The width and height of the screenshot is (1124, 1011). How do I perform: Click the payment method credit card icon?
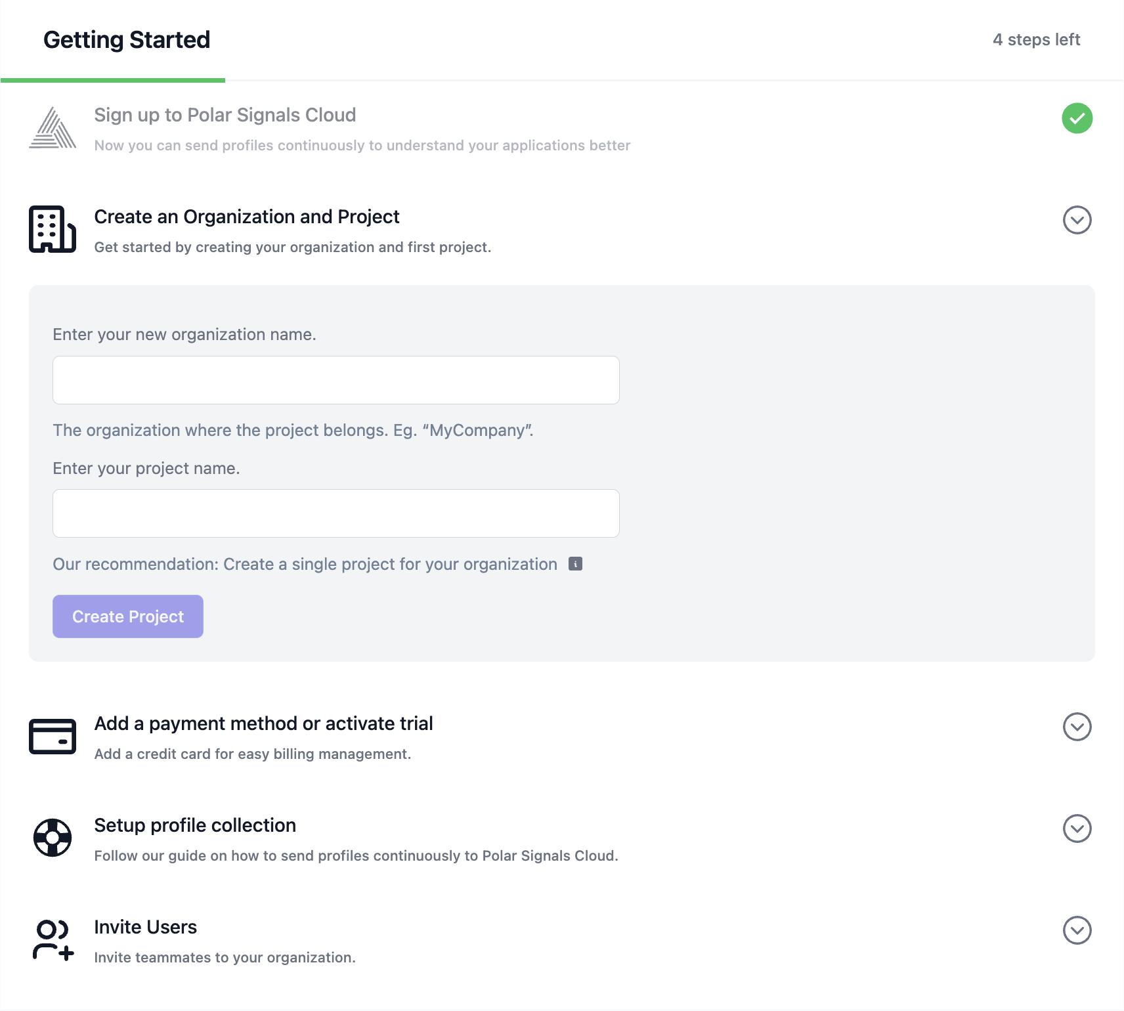pos(53,736)
